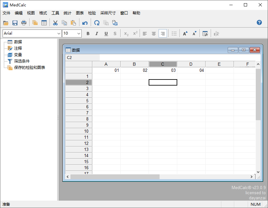Redo using the circular arrow icon
Viewport: 268px width, 208px height.
click(97, 23)
